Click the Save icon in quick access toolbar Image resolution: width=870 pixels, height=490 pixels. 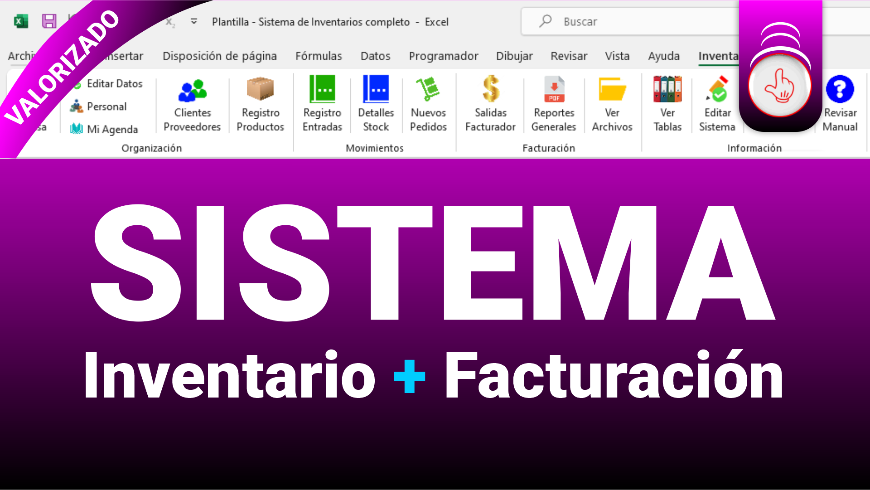point(49,21)
